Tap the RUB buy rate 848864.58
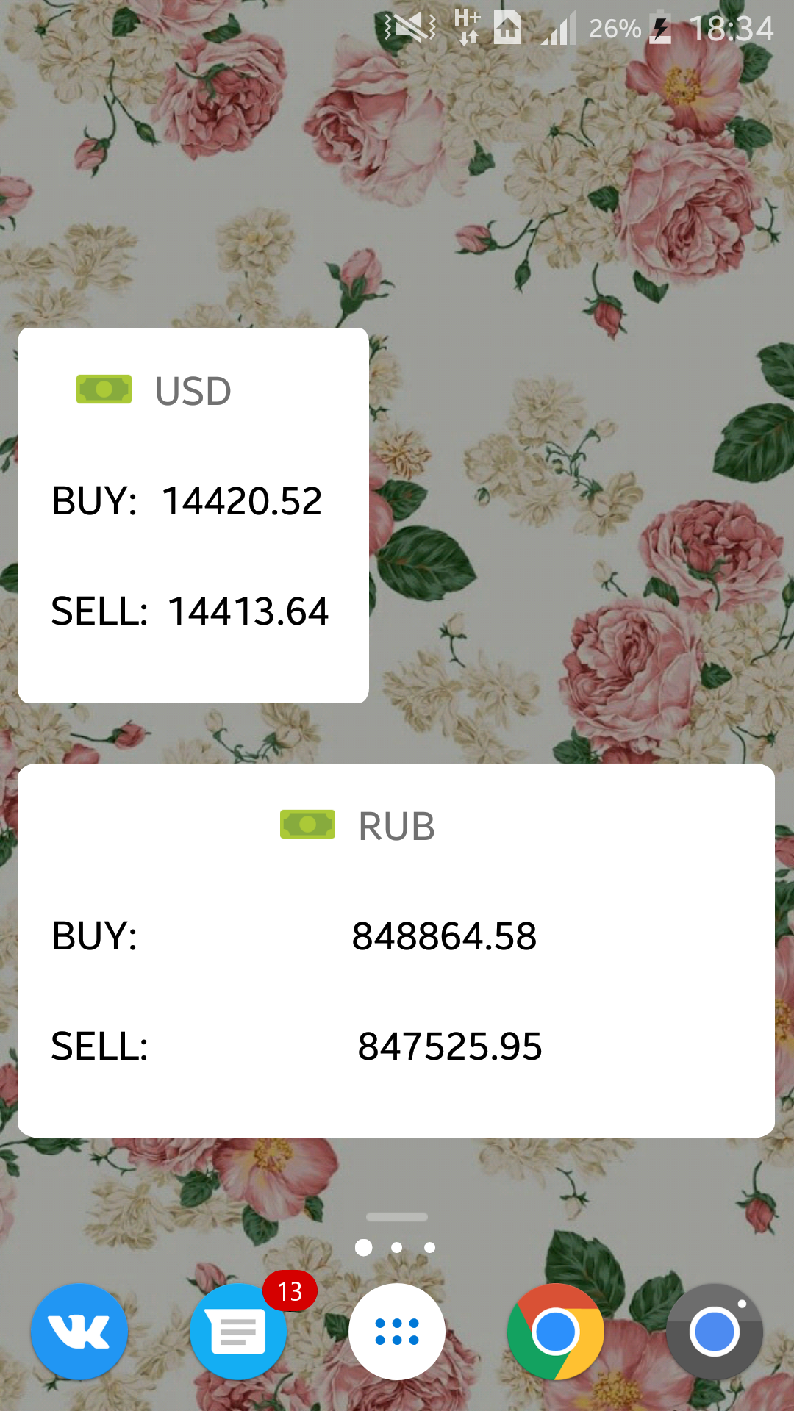 pos(444,936)
